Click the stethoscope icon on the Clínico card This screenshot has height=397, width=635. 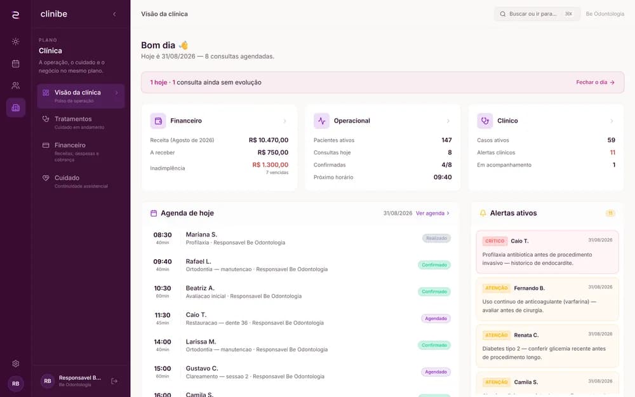tap(485, 121)
